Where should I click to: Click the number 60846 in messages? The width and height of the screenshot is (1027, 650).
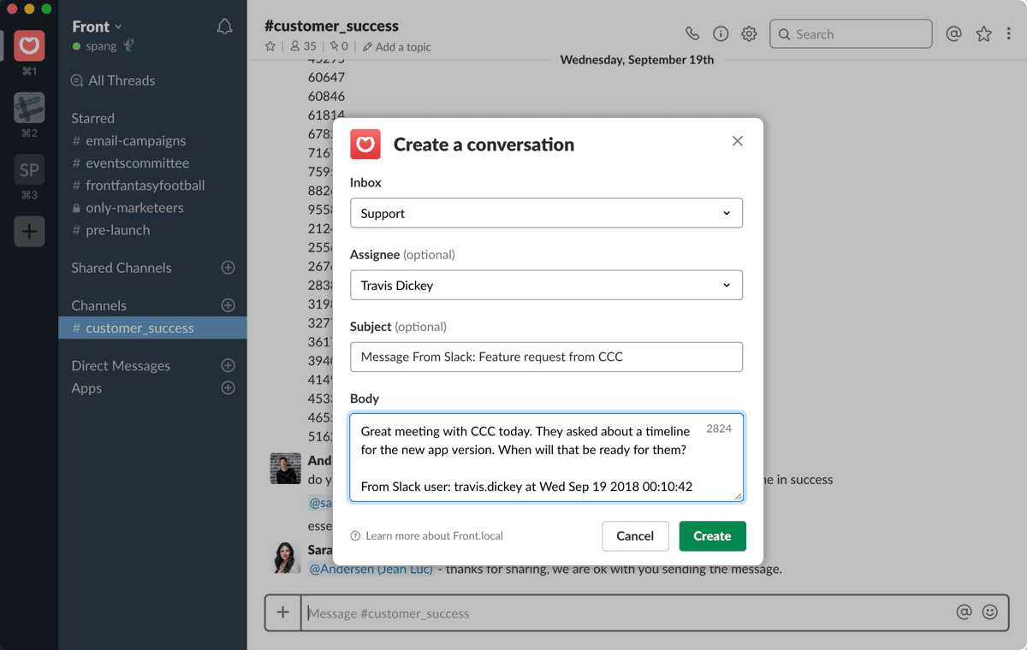(x=326, y=97)
